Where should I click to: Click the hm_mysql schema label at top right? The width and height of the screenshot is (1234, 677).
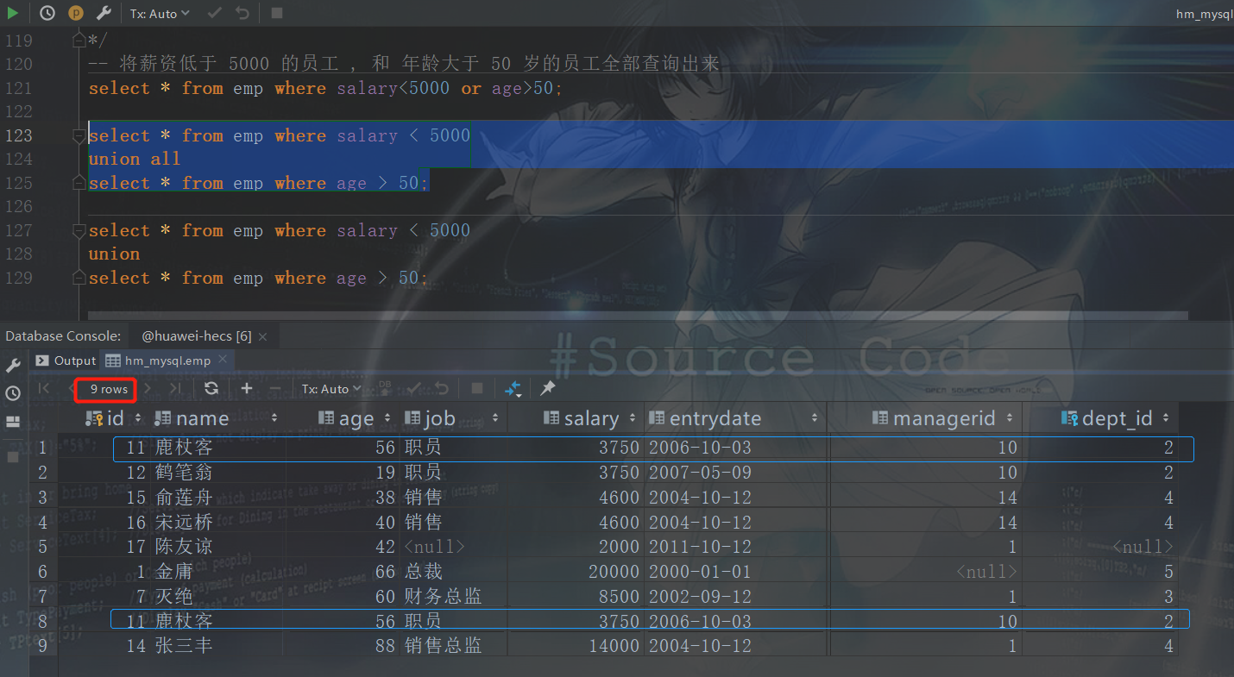point(1205,14)
